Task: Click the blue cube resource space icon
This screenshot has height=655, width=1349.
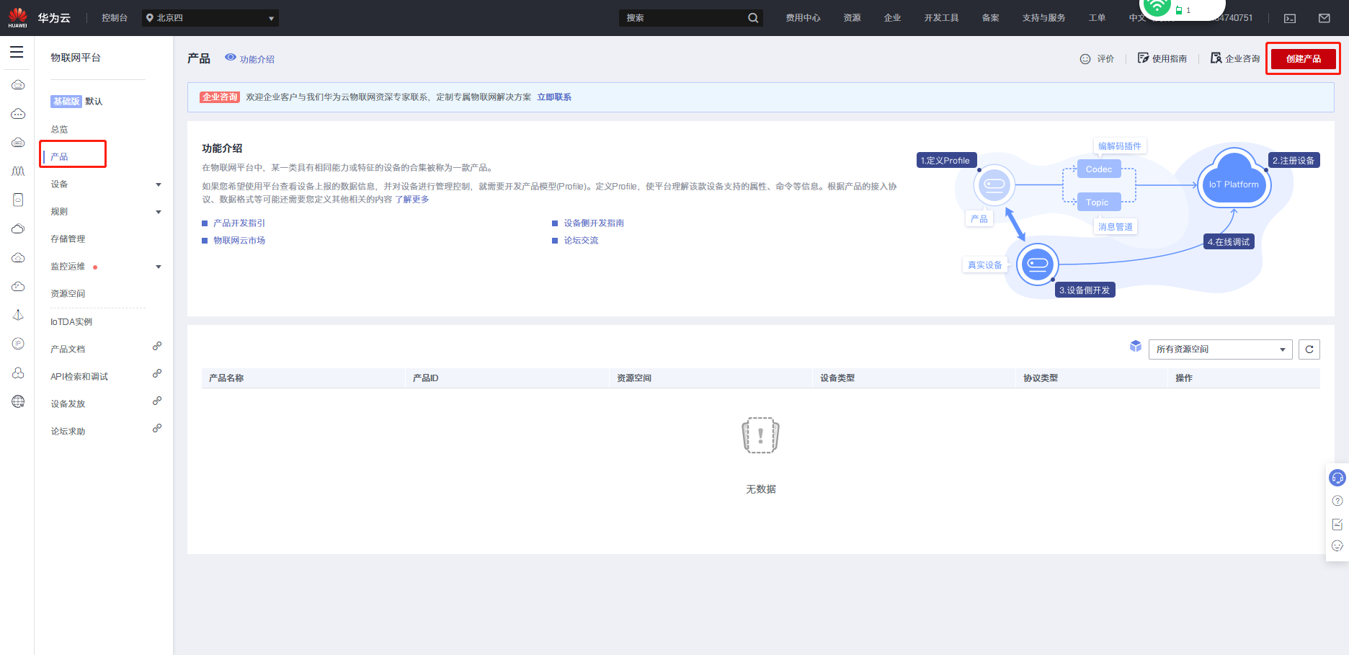Action: click(1136, 347)
